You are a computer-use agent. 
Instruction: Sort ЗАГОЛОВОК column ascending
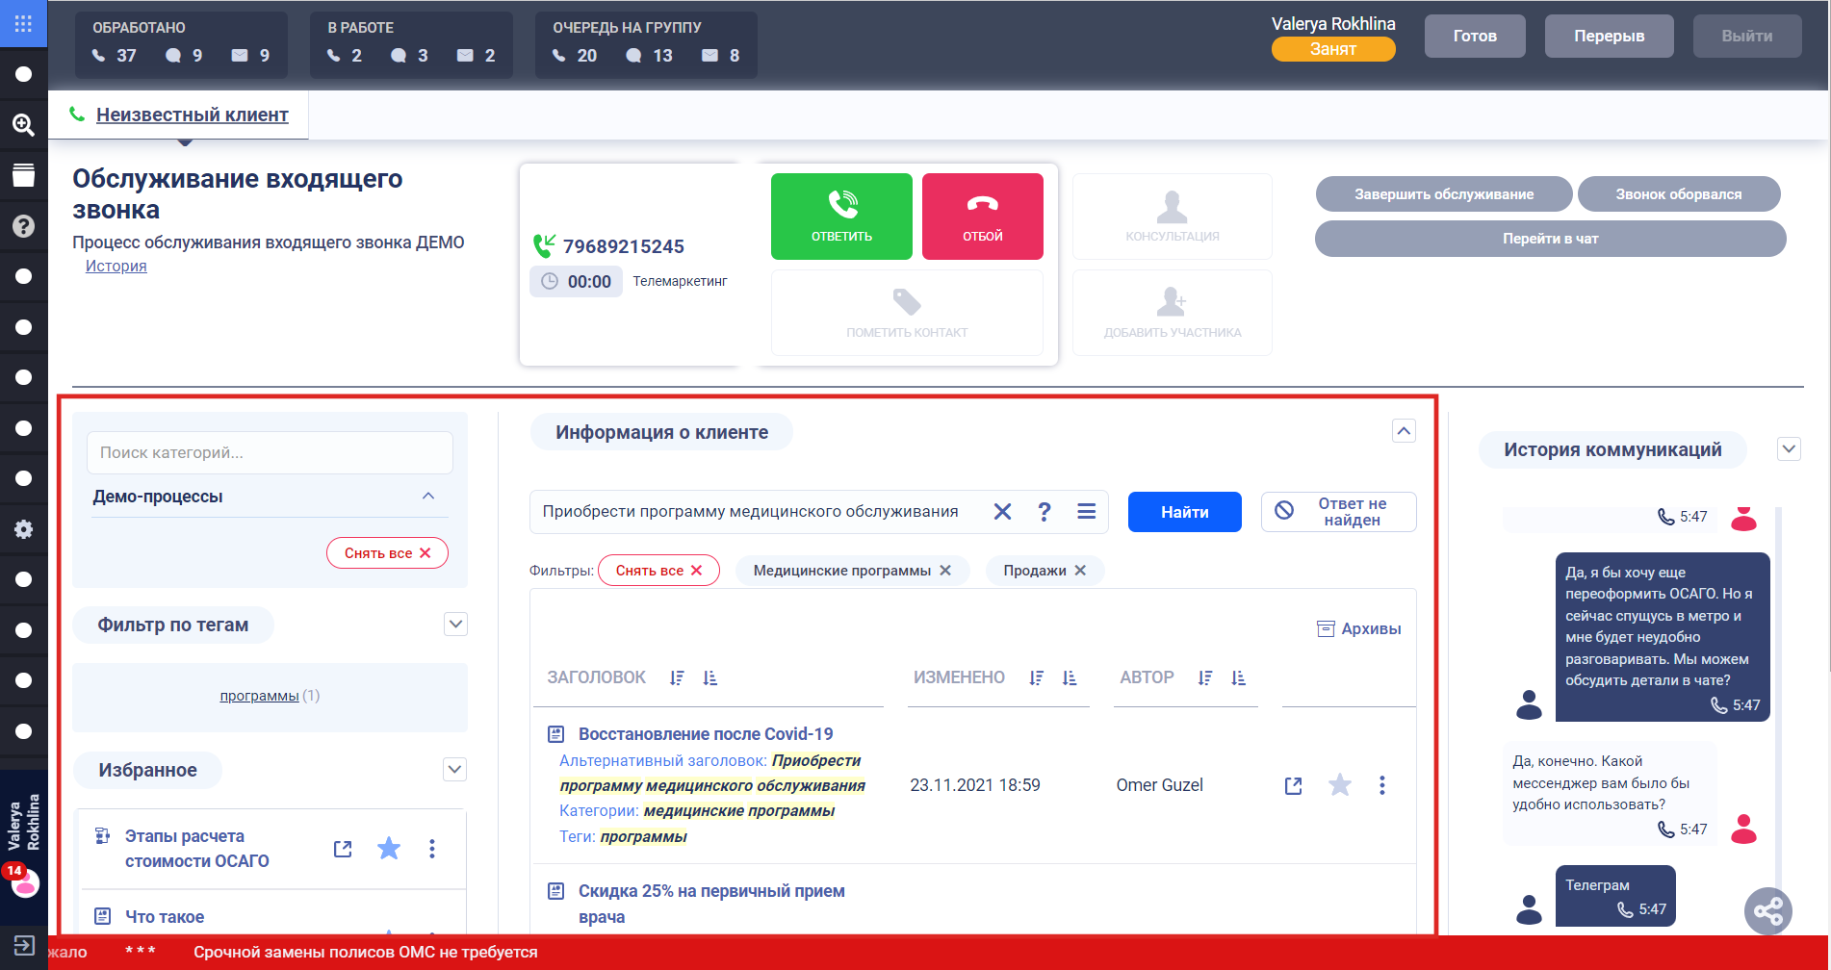pyautogui.click(x=710, y=678)
